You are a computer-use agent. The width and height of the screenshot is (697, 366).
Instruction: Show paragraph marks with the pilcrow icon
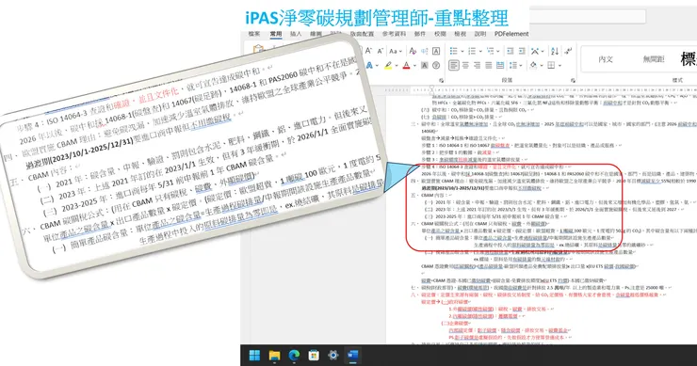[568, 51]
